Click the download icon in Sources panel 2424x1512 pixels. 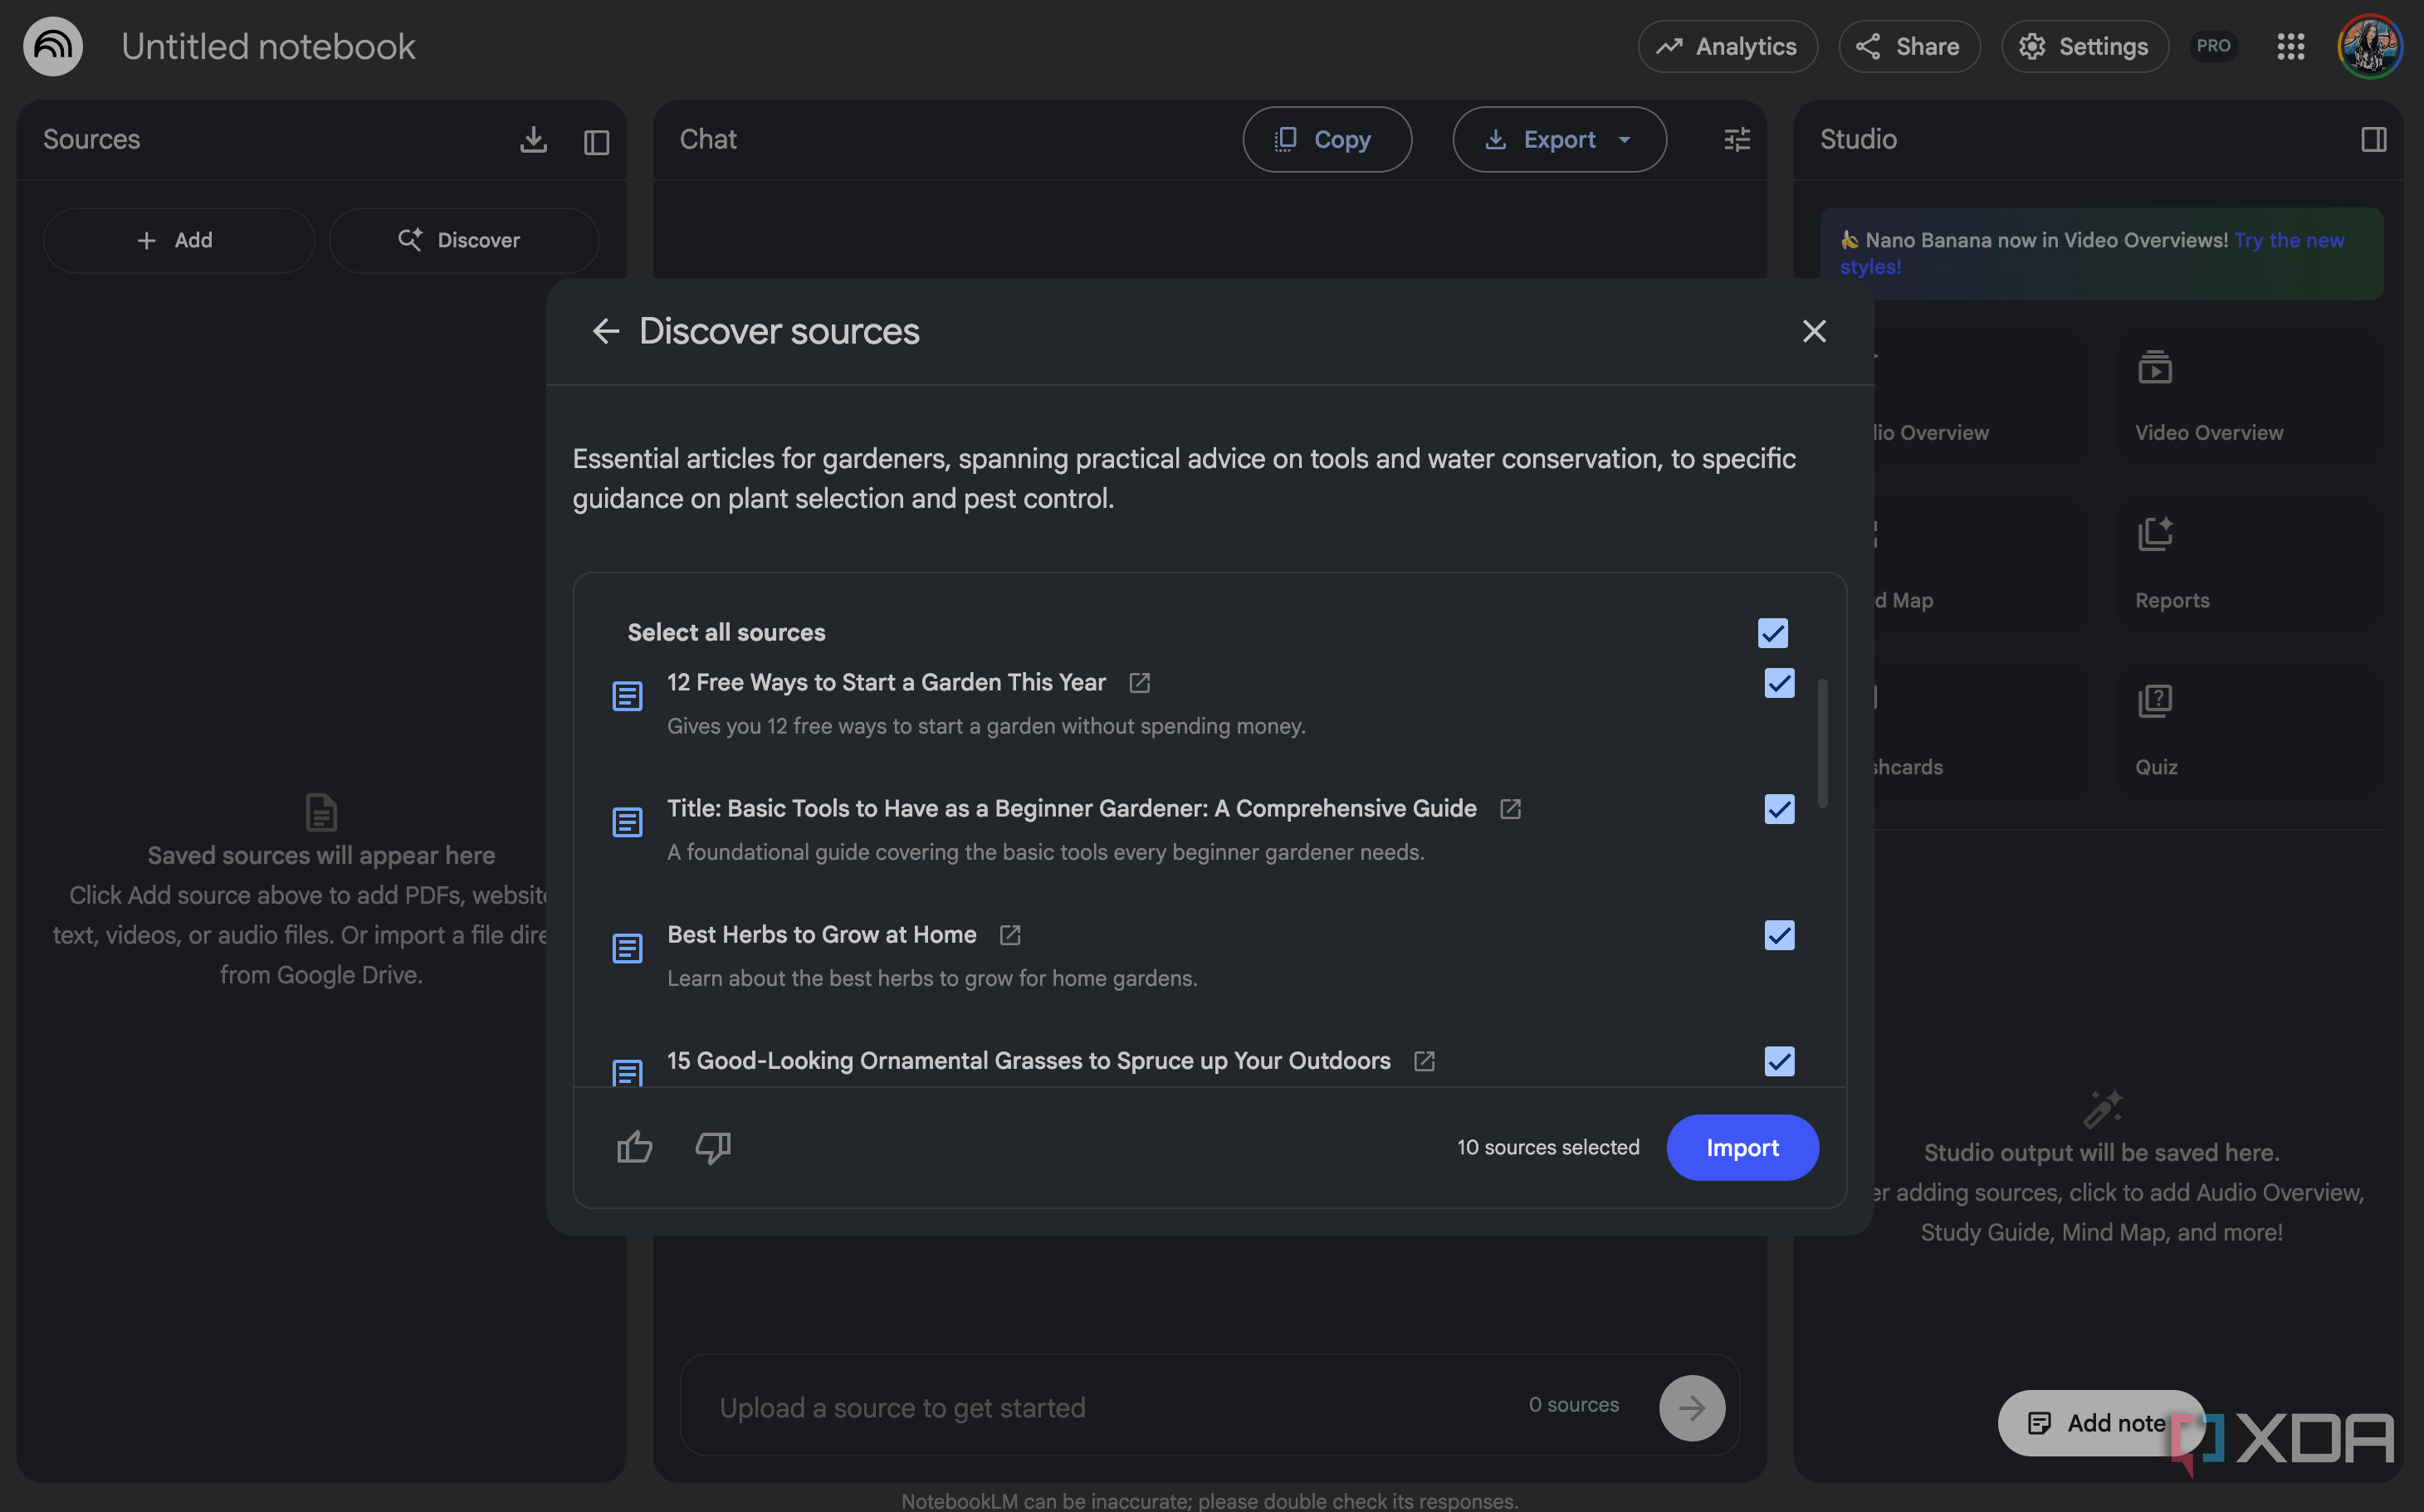533,140
